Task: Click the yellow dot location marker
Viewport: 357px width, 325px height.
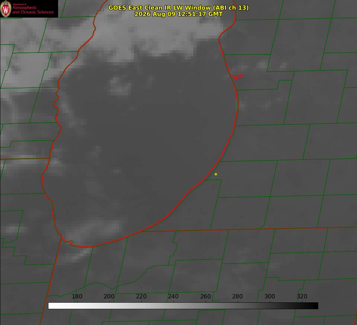Action: 216,174
